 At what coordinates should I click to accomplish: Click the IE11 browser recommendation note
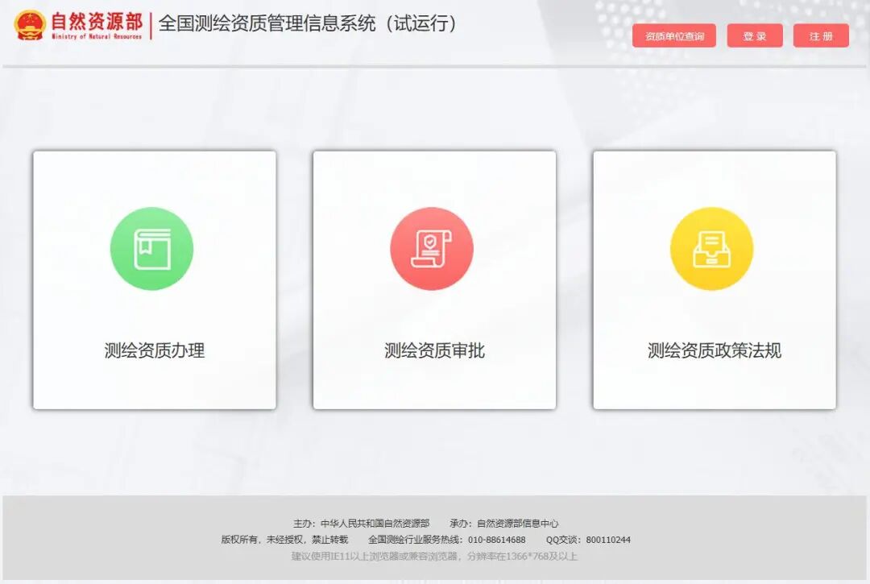(x=434, y=556)
